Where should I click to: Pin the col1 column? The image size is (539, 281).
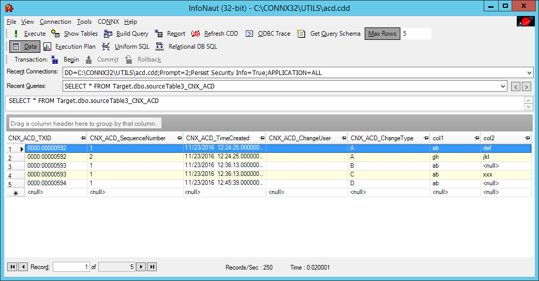476,138
